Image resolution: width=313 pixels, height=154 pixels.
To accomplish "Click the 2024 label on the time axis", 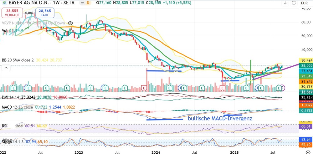I will [x=156, y=153].
